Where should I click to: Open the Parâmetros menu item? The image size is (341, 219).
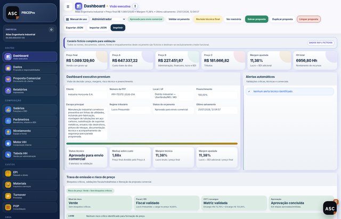tap(30, 121)
